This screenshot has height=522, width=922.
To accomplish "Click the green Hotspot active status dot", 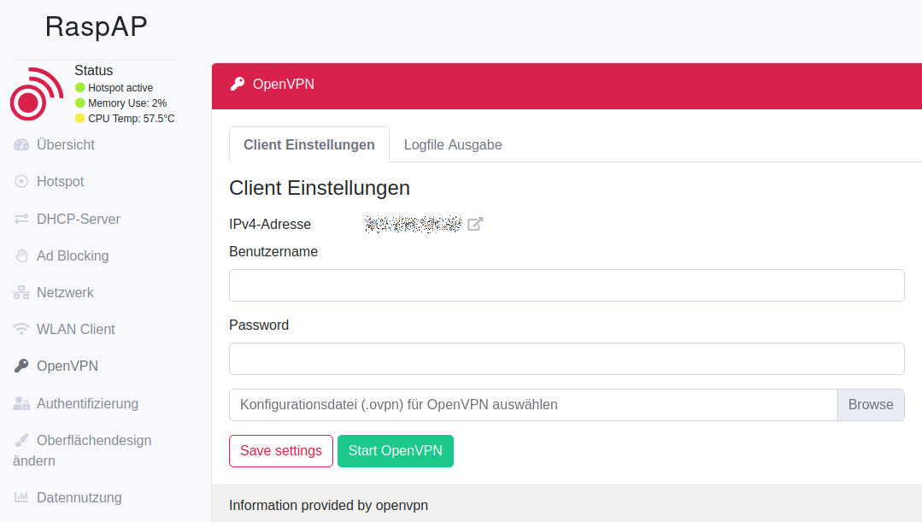I will 80,88.
